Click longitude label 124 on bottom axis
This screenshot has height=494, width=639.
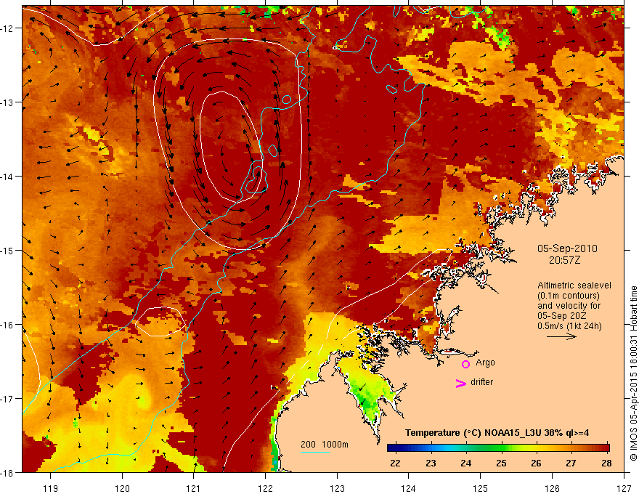coord(408,488)
